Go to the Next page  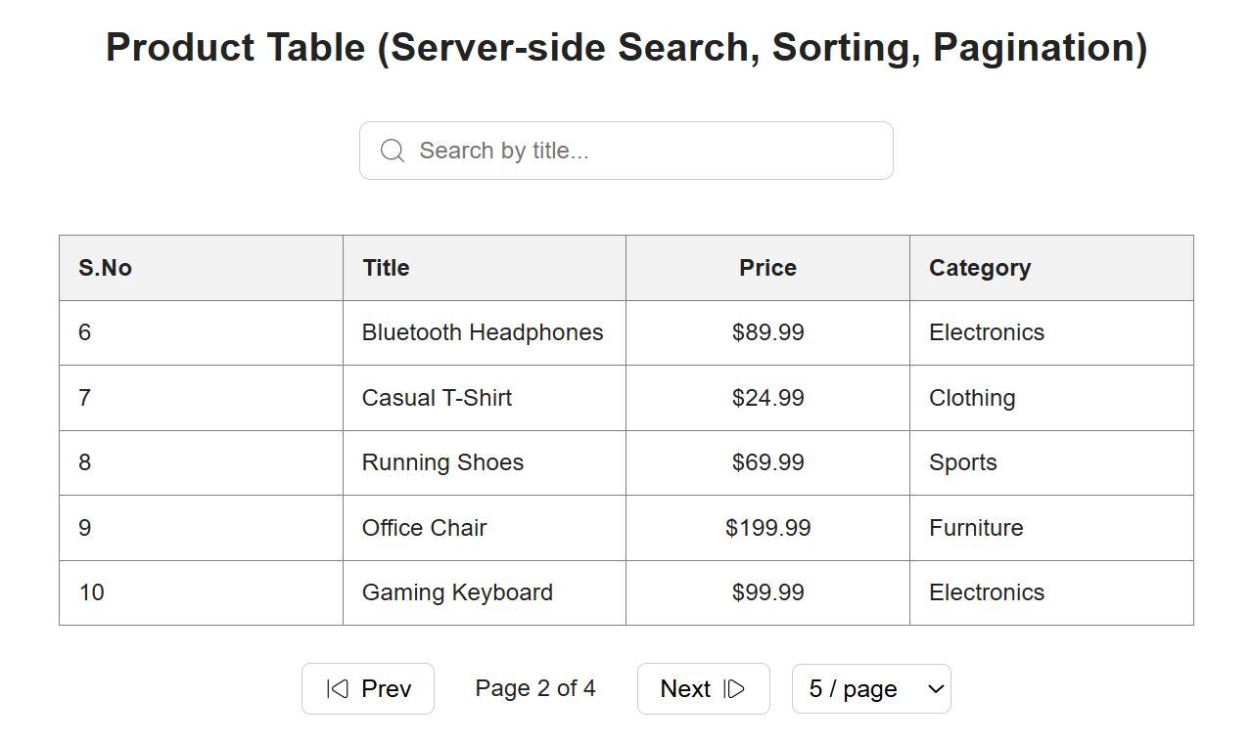703,689
